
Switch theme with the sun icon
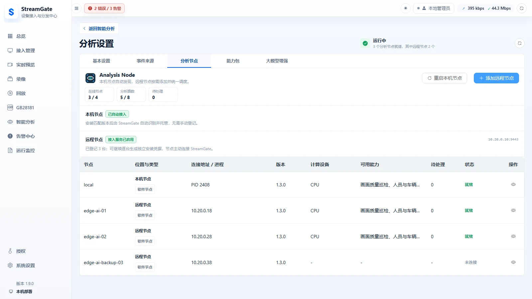coord(406,8)
